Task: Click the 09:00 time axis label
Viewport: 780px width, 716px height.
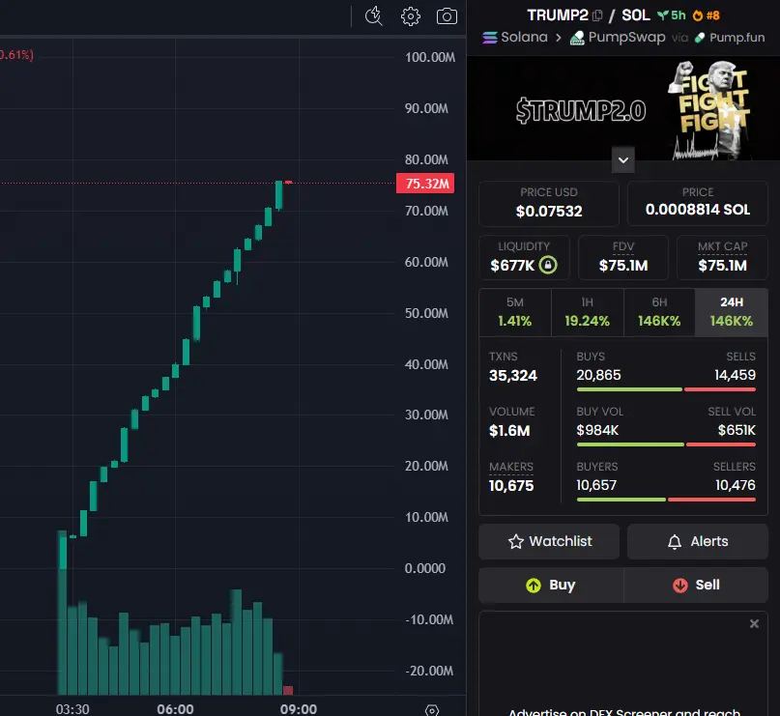Action: click(299, 709)
